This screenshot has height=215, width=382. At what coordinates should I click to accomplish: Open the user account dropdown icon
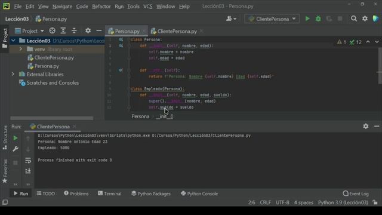pyautogui.click(x=231, y=19)
